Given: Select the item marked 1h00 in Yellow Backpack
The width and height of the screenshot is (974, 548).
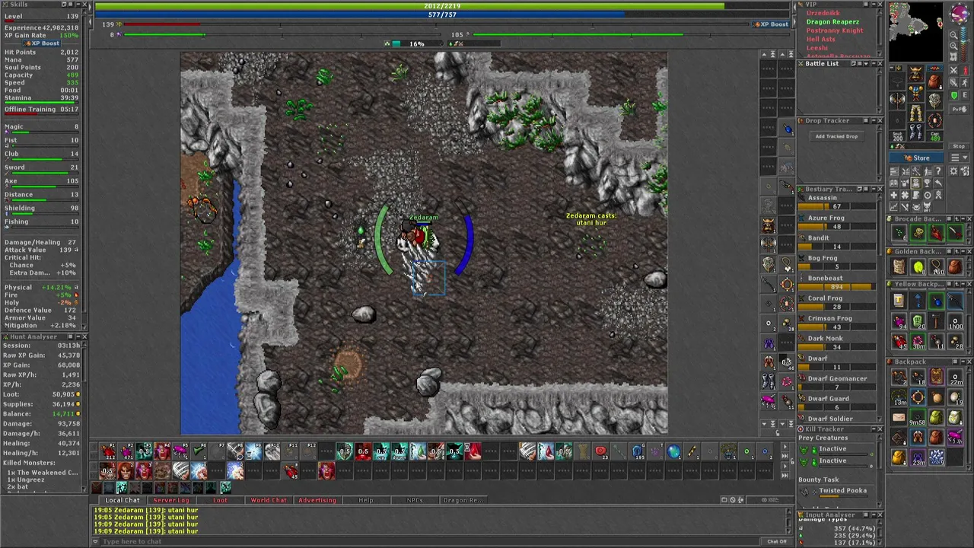Looking at the screenshot, I should point(955,321).
